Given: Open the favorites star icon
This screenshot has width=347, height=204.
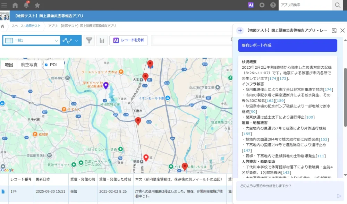Looking at the screenshot, I should pyautogui.click(x=37, y=5).
